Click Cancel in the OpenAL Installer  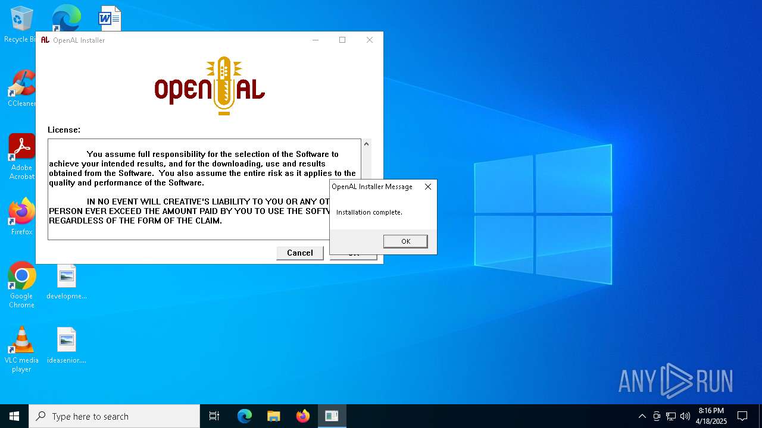pos(299,253)
